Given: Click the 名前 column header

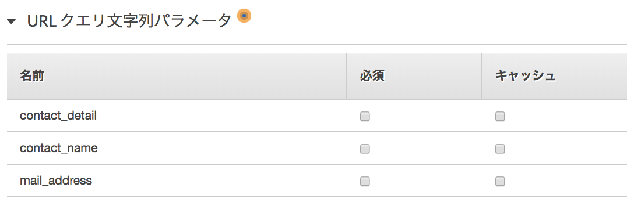Looking at the screenshot, I should [32, 75].
